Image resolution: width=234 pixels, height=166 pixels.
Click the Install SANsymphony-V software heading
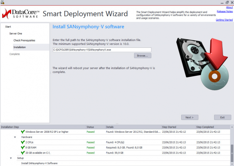[x=88, y=27]
